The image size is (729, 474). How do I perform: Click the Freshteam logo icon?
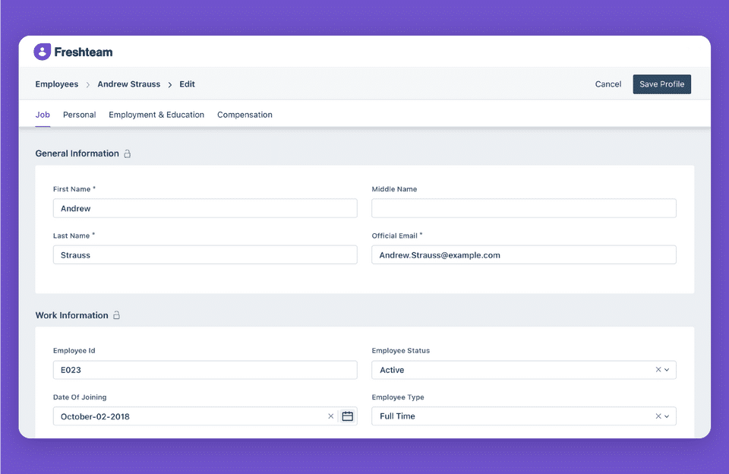coord(42,52)
